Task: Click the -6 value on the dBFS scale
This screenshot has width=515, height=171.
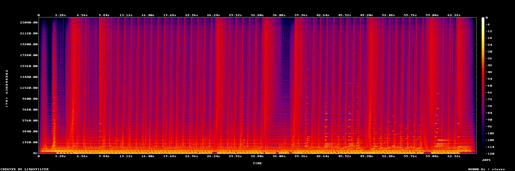Action: click(x=487, y=25)
